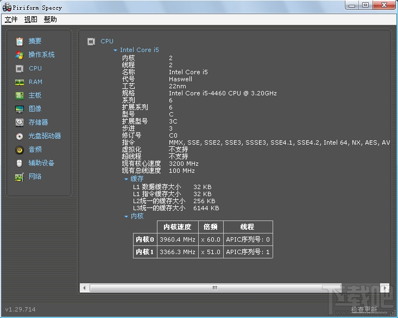Open the 操作系统 section
The image size is (398, 318).
point(42,54)
